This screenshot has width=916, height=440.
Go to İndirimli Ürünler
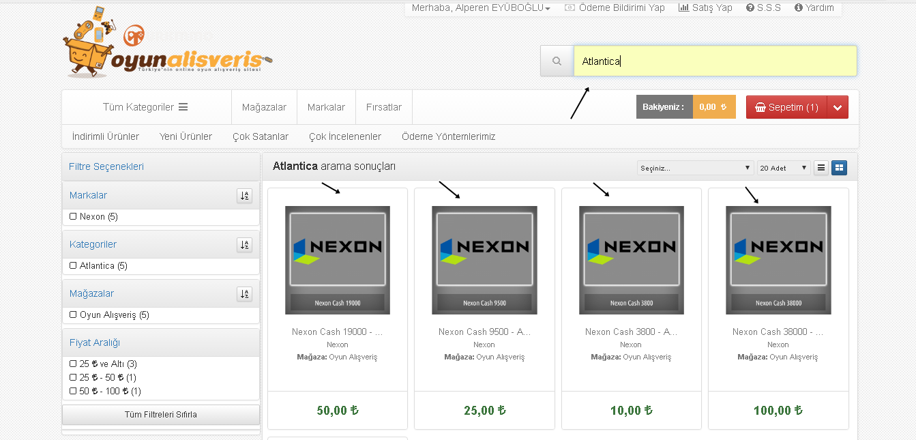tap(106, 136)
